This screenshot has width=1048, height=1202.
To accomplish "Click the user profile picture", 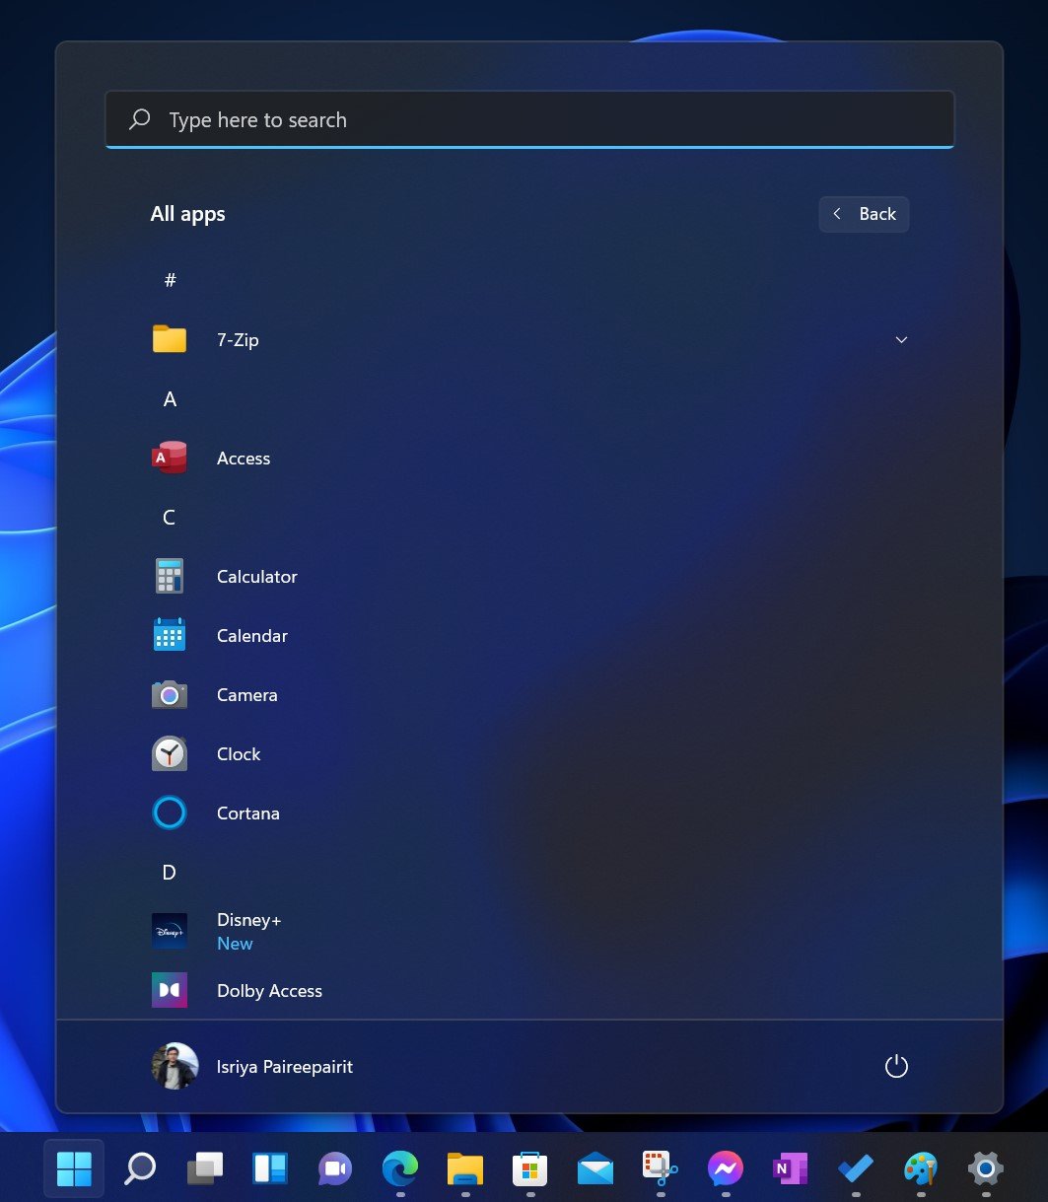I will [x=175, y=1066].
